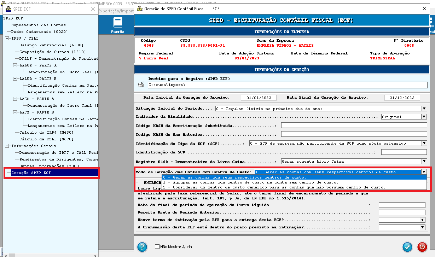Toggle the Não Mostrar Ajuda checkbox
This screenshot has width=435, height=257.
point(157,247)
